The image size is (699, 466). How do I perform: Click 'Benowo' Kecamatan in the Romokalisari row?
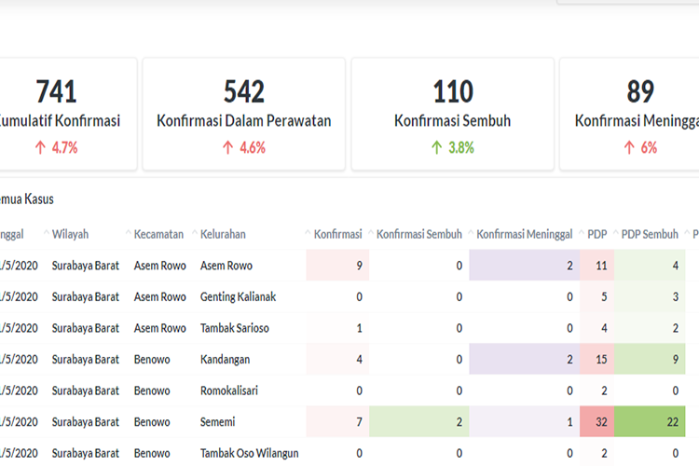(152, 391)
